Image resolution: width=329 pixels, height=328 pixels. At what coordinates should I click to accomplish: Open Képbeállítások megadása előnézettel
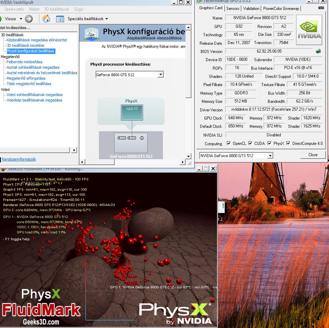pos(37,40)
